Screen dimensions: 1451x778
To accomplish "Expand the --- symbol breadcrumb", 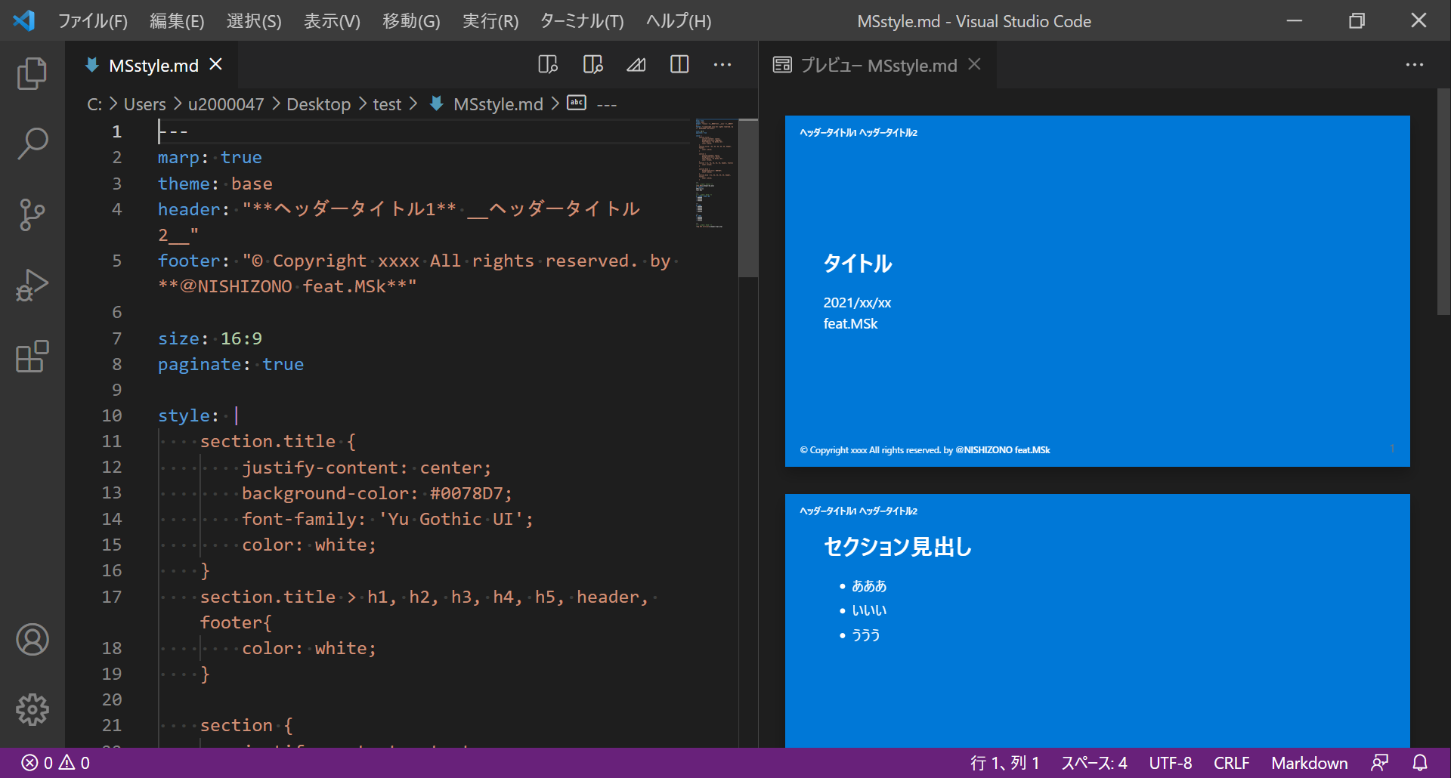I will [607, 104].
